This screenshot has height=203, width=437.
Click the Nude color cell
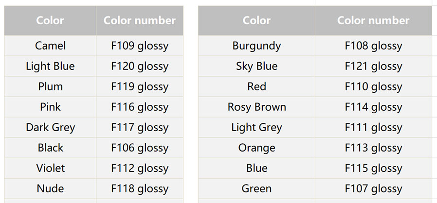(50, 188)
